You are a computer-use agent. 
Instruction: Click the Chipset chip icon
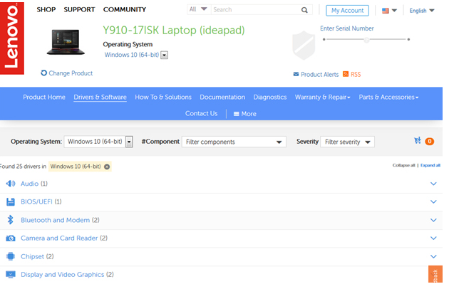(x=11, y=256)
